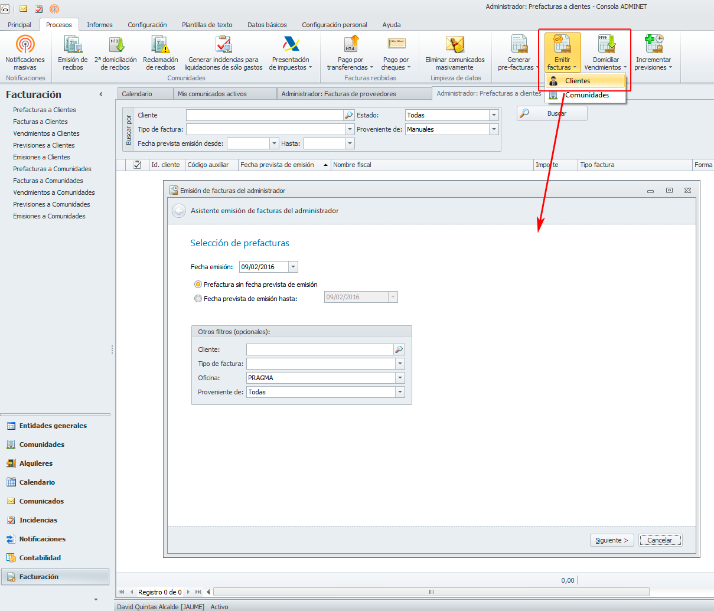Screen dimensions: 714x611
Task: Switch to Informes ribbon tab
Action: point(100,25)
